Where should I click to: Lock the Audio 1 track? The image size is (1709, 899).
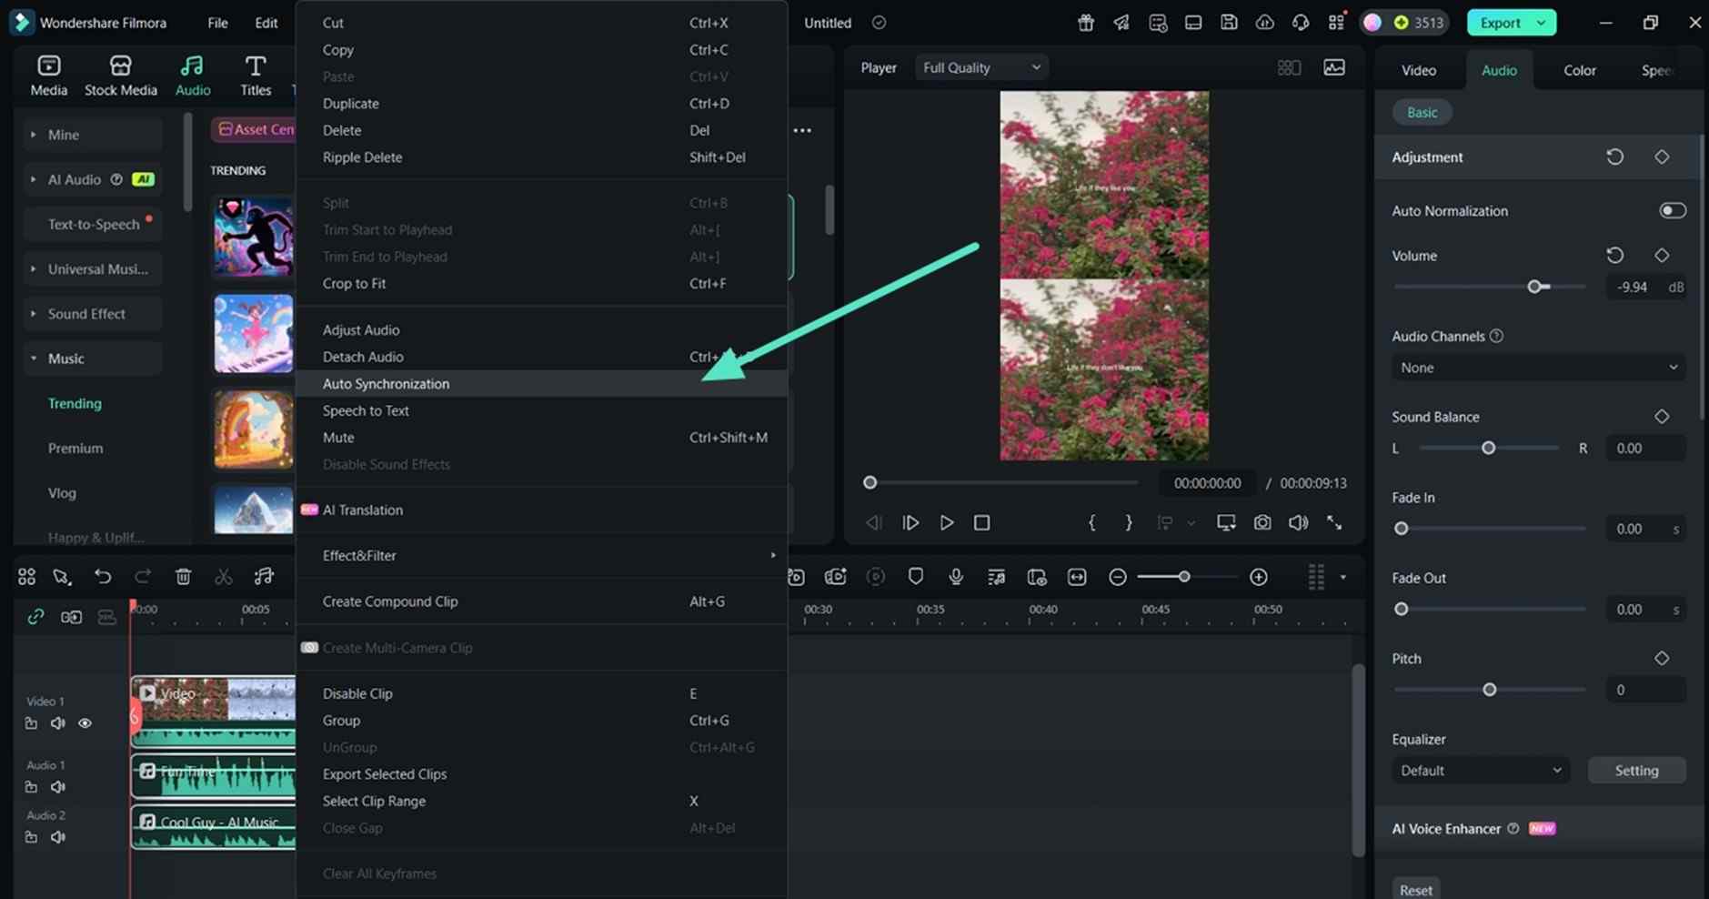(x=31, y=787)
